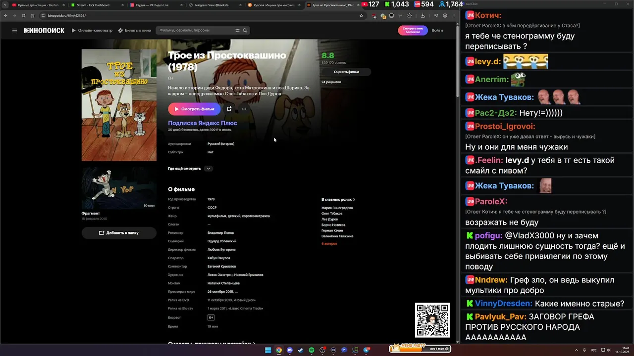Open Билеты в кино navigation link
This screenshot has width=634, height=356.
134,31
